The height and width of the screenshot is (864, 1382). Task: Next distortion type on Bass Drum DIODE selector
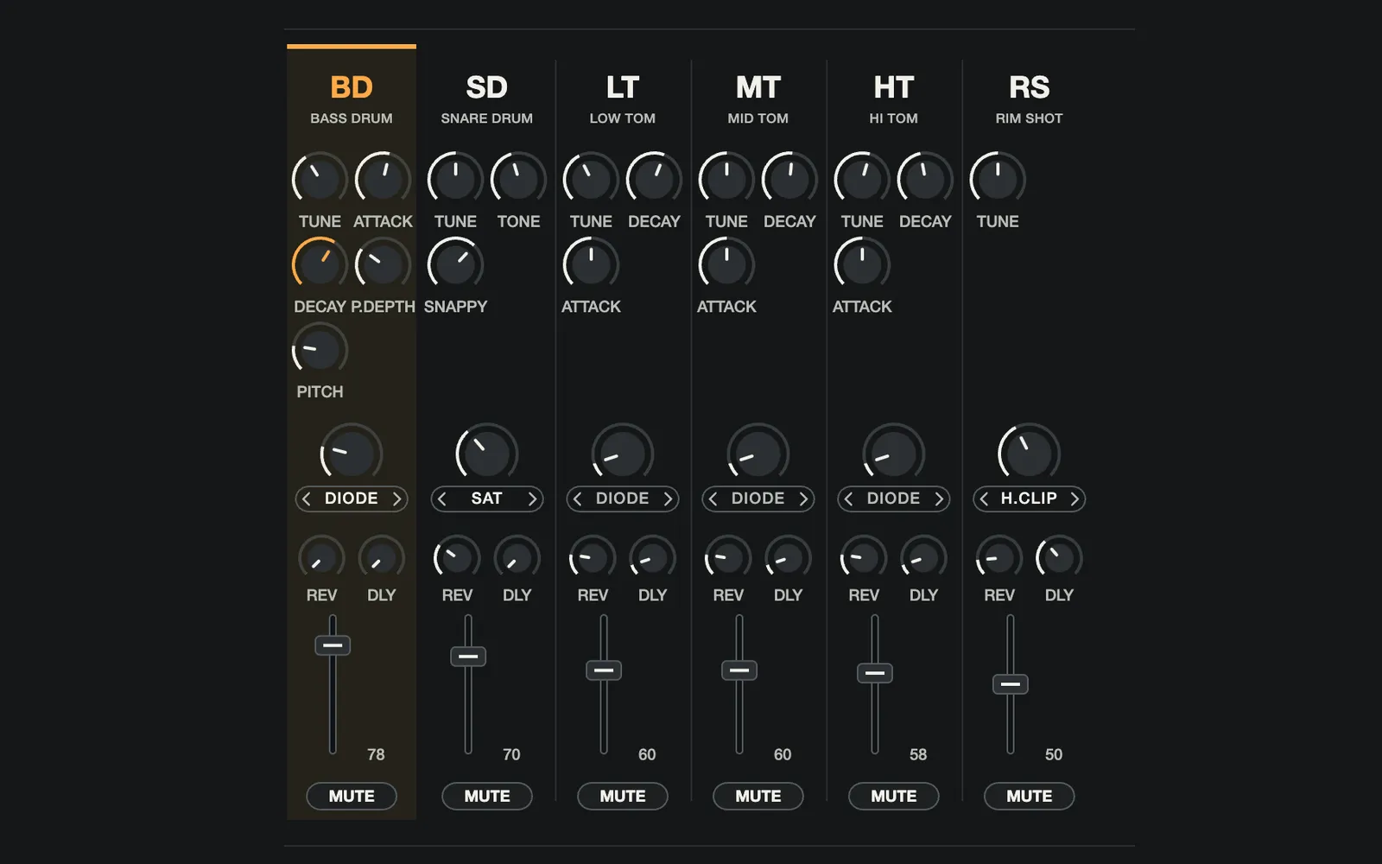[x=396, y=499]
